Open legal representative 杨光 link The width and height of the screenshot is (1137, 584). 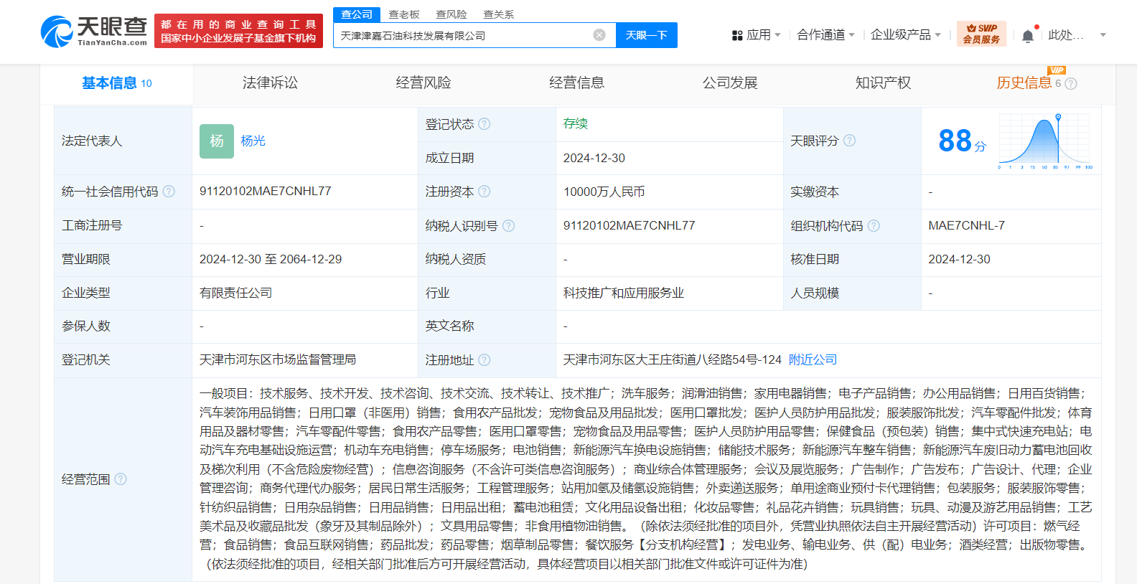click(x=253, y=141)
